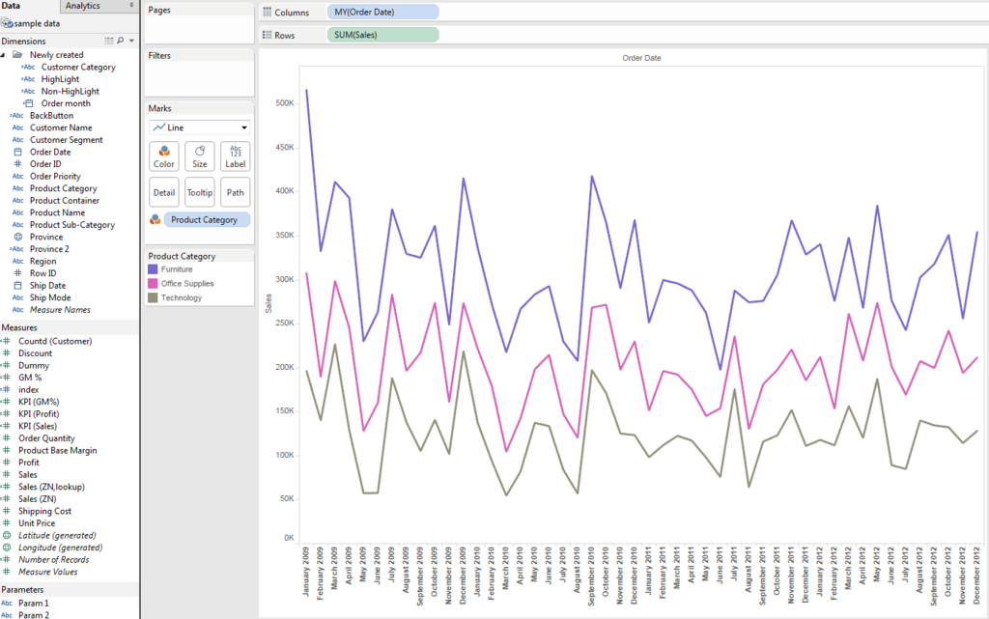Click the SUM(Sales) pill on Rows
The image size is (989, 619).
382,35
